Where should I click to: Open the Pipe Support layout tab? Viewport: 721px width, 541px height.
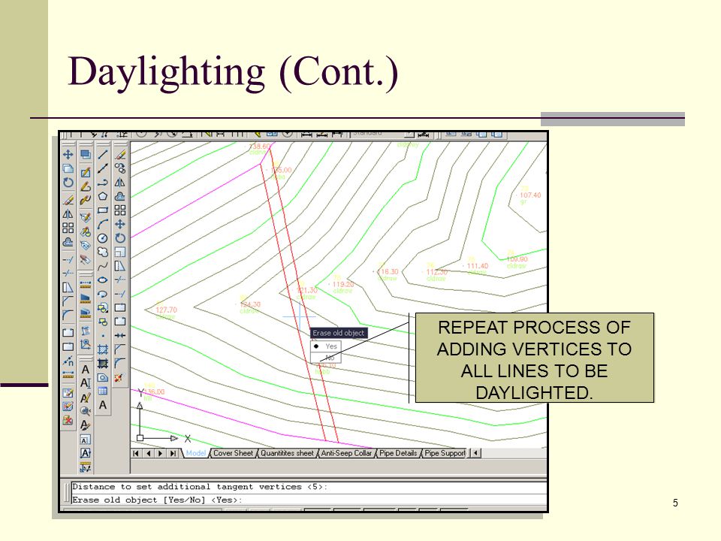coord(445,453)
